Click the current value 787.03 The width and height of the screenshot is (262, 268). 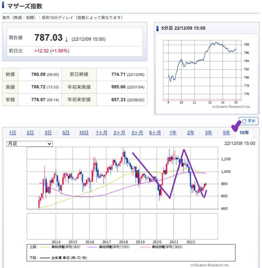(48, 37)
